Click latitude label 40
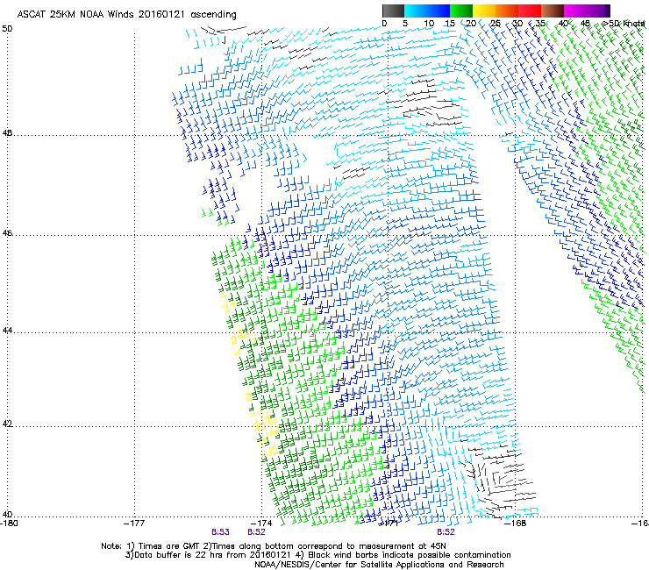Viewport: 649px width, 570px height. [7, 515]
